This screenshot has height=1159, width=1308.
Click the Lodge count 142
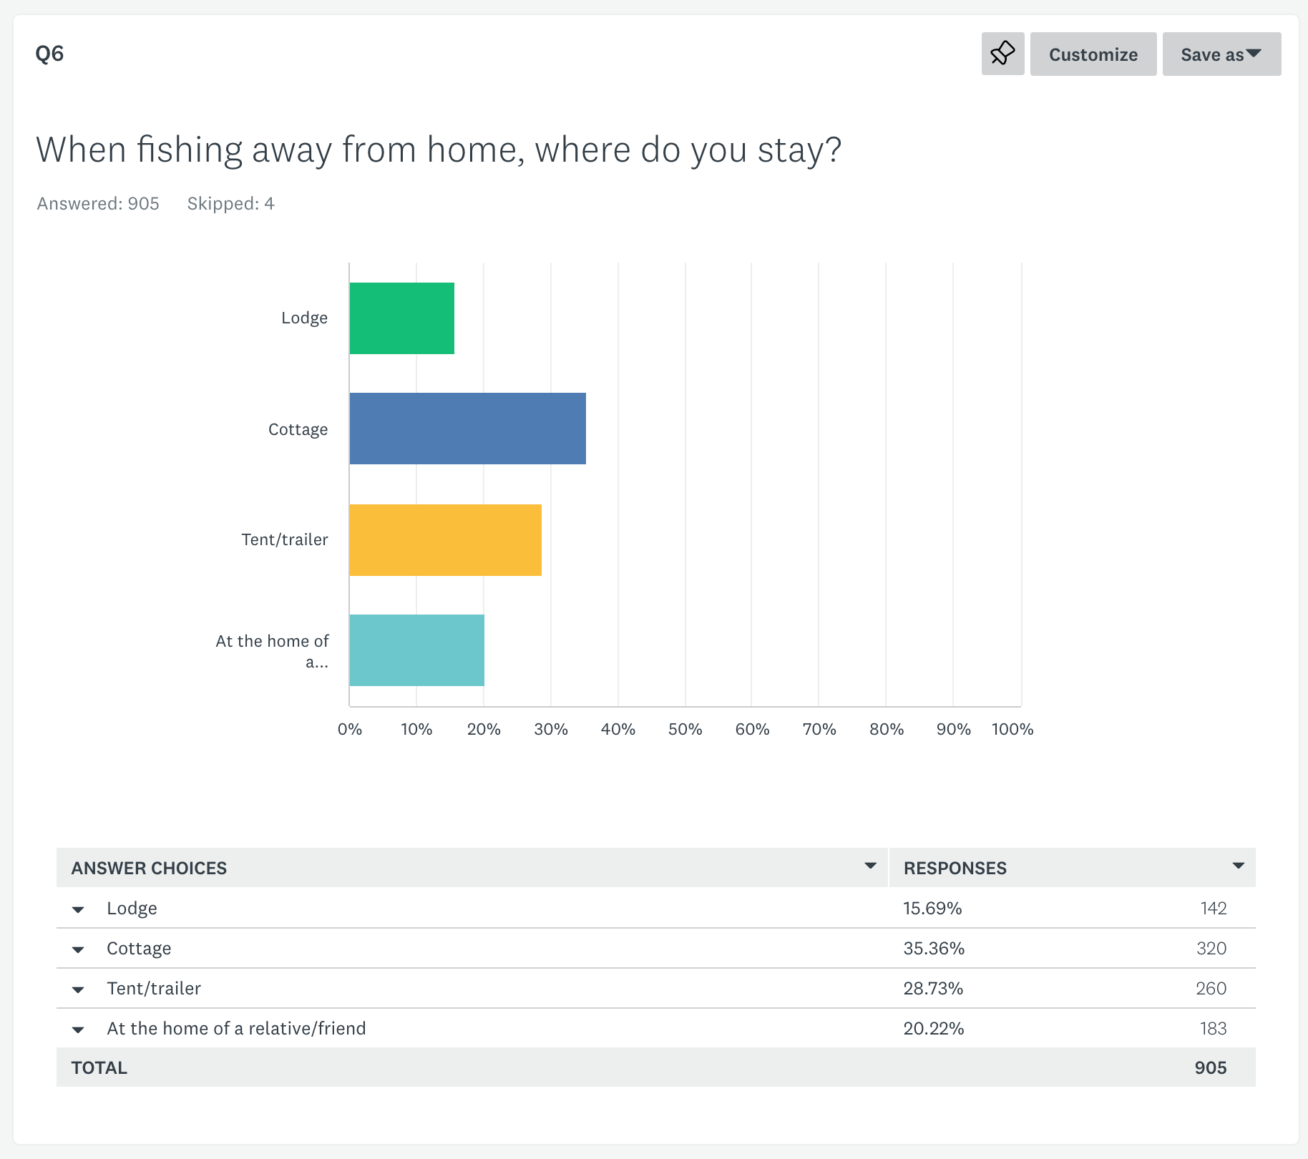(x=1214, y=908)
